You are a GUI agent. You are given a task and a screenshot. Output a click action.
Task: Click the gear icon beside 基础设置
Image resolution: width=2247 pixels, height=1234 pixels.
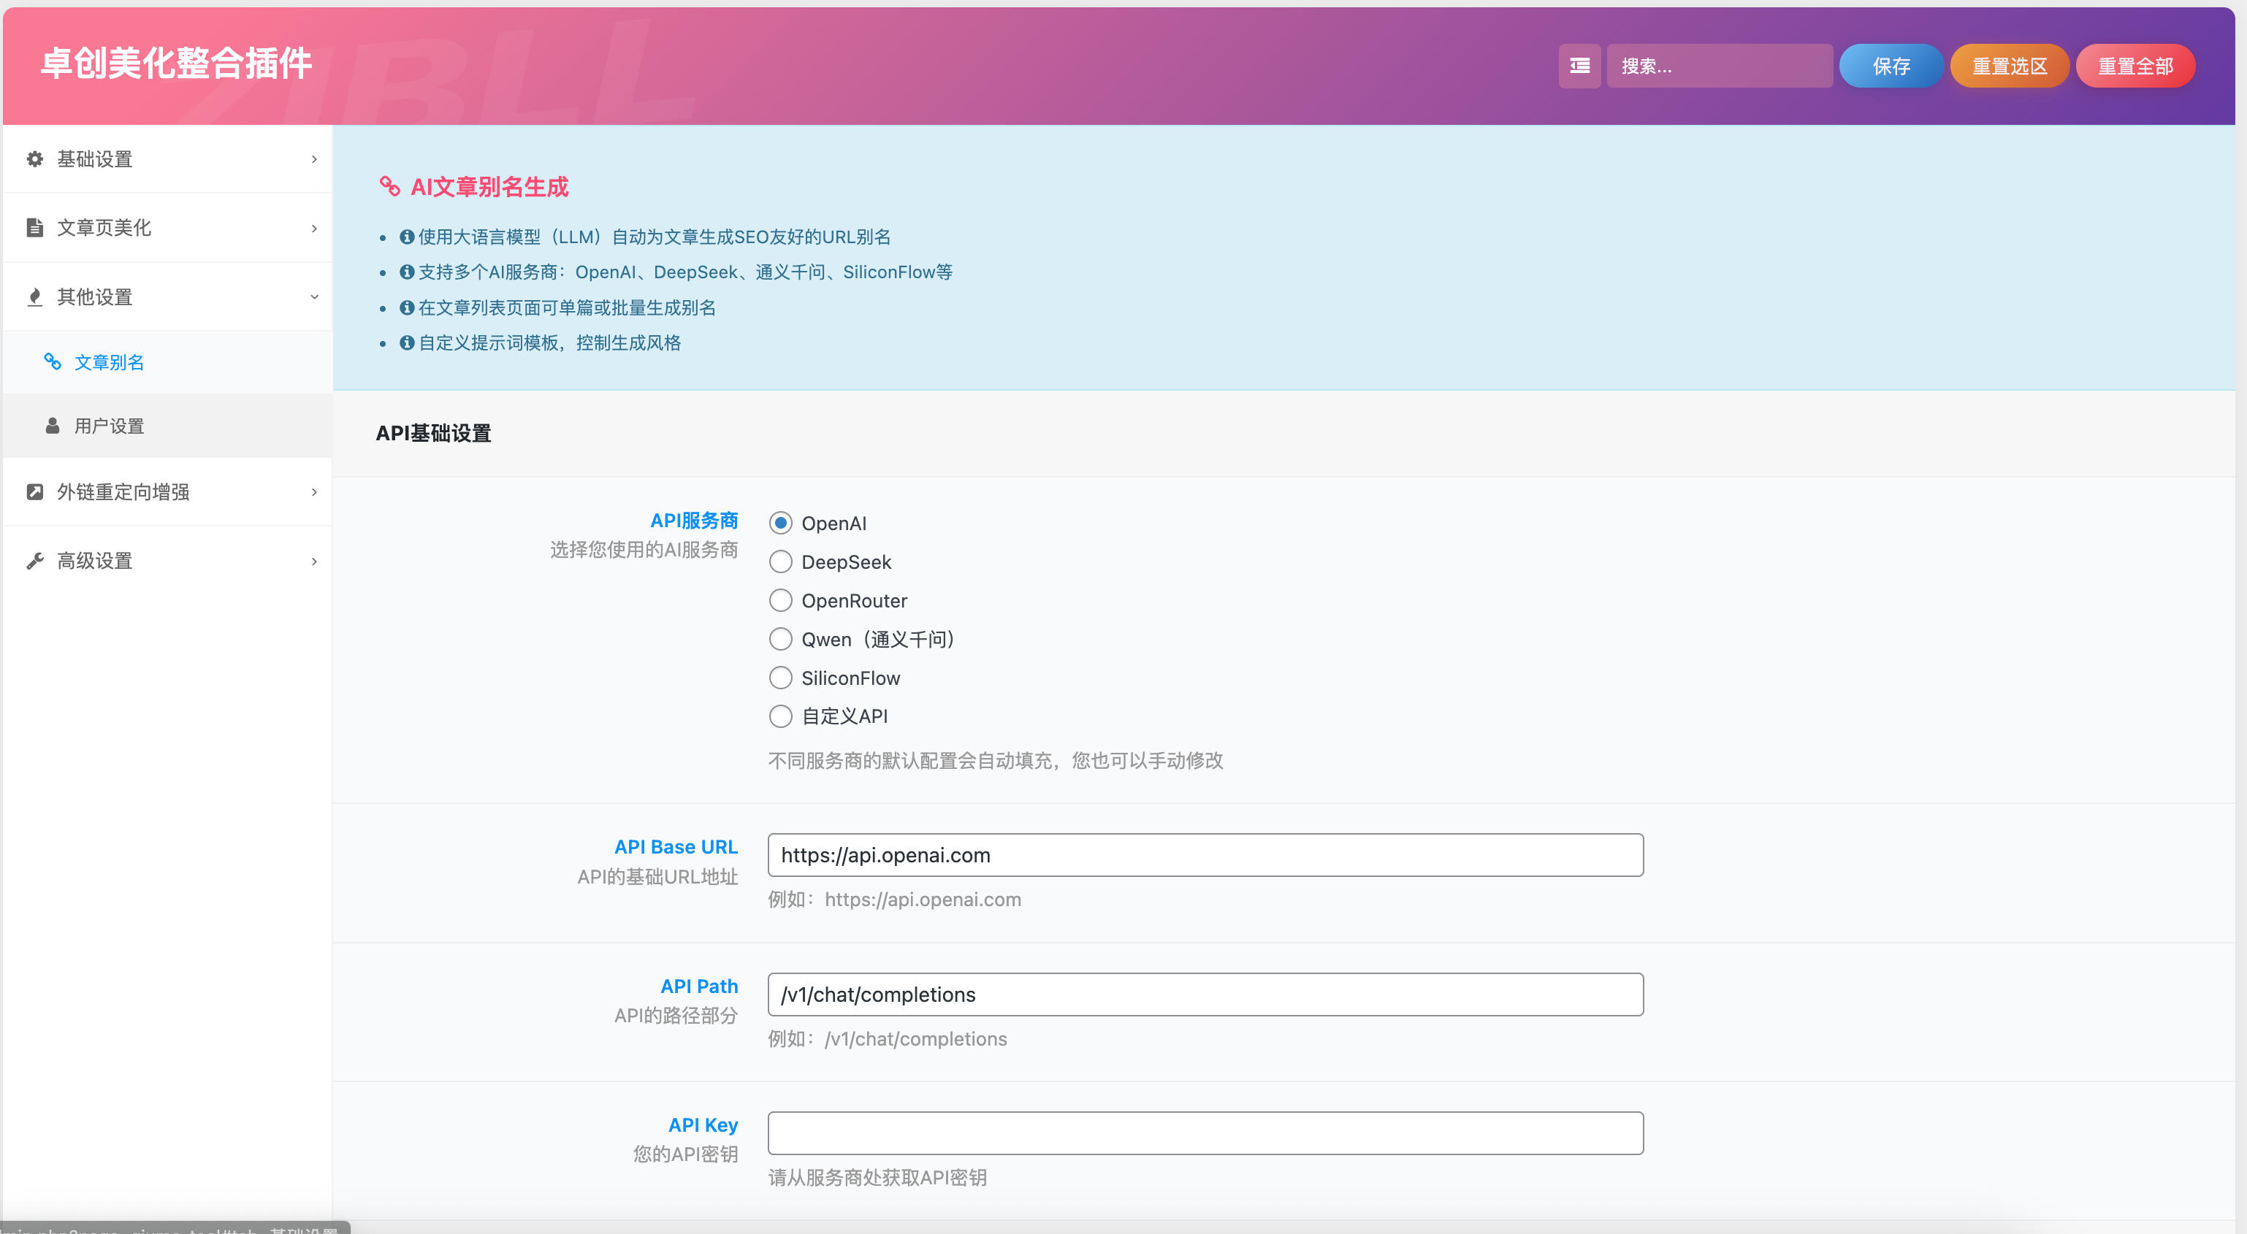coord(35,158)
